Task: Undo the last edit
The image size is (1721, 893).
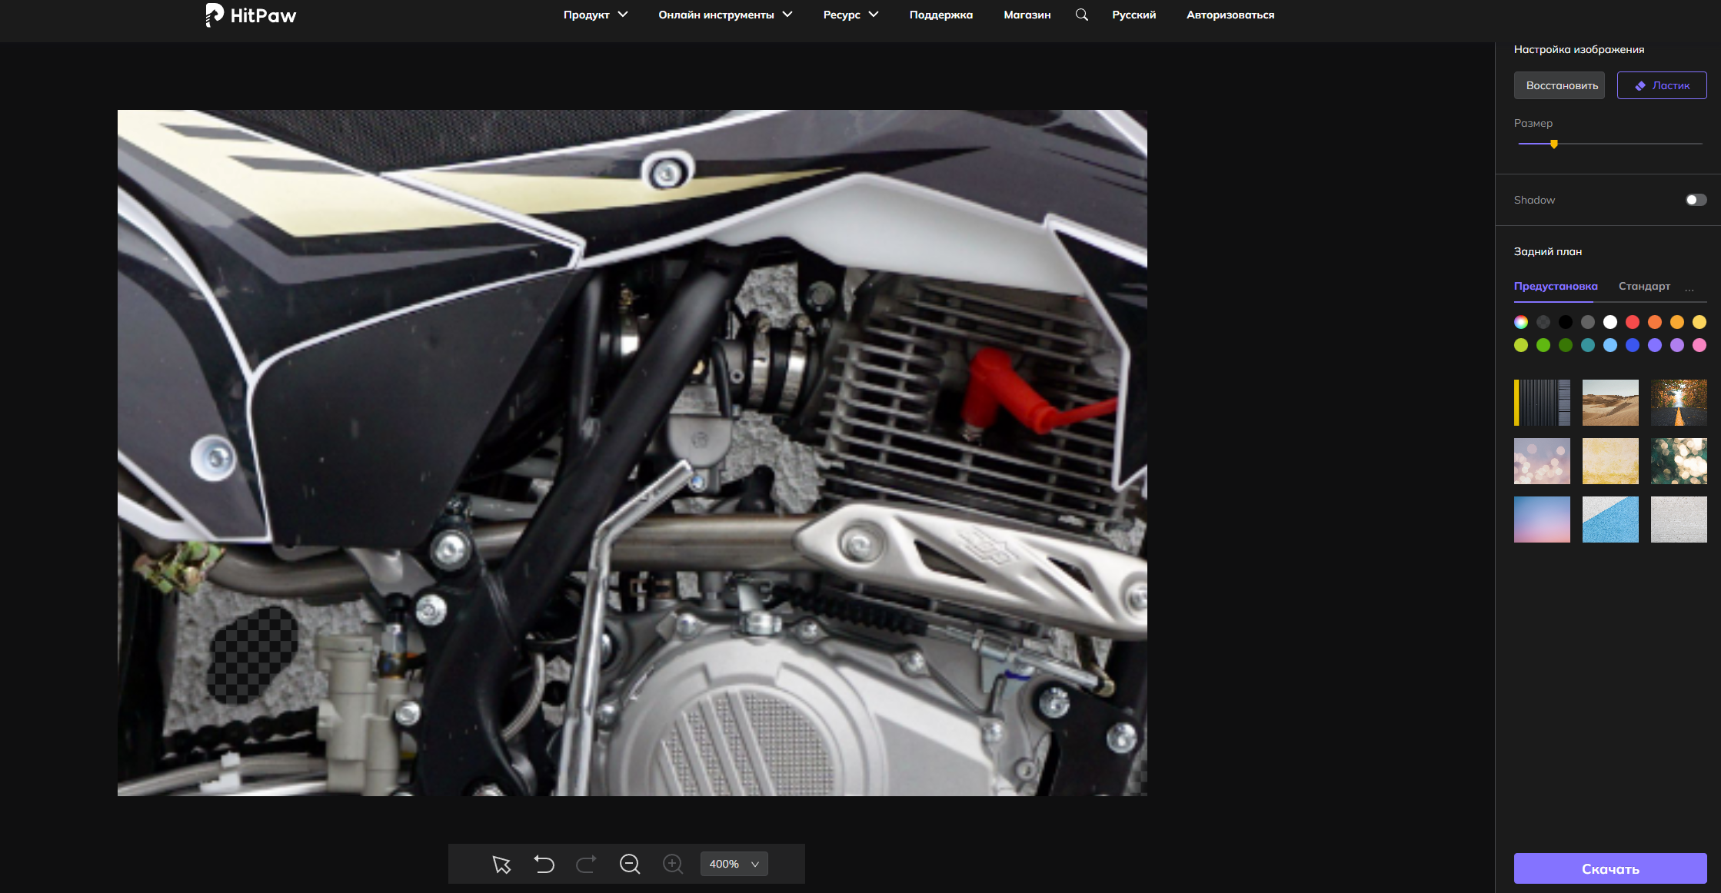Action: point(544,865)
